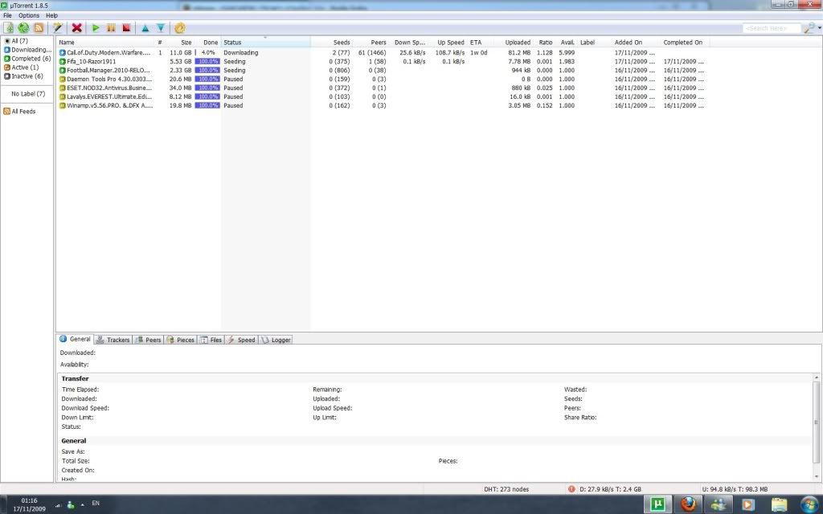Select the No Label (7) filter
The image size is (823, 514).
pos(28,94)
